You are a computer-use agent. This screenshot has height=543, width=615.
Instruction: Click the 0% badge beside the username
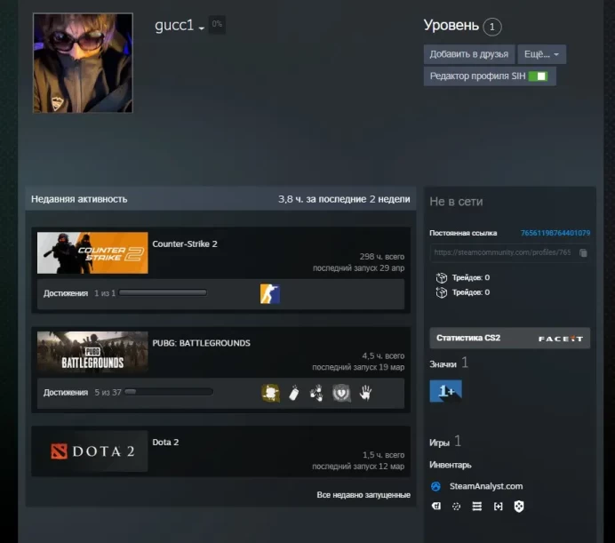click(x=217, y=24)
